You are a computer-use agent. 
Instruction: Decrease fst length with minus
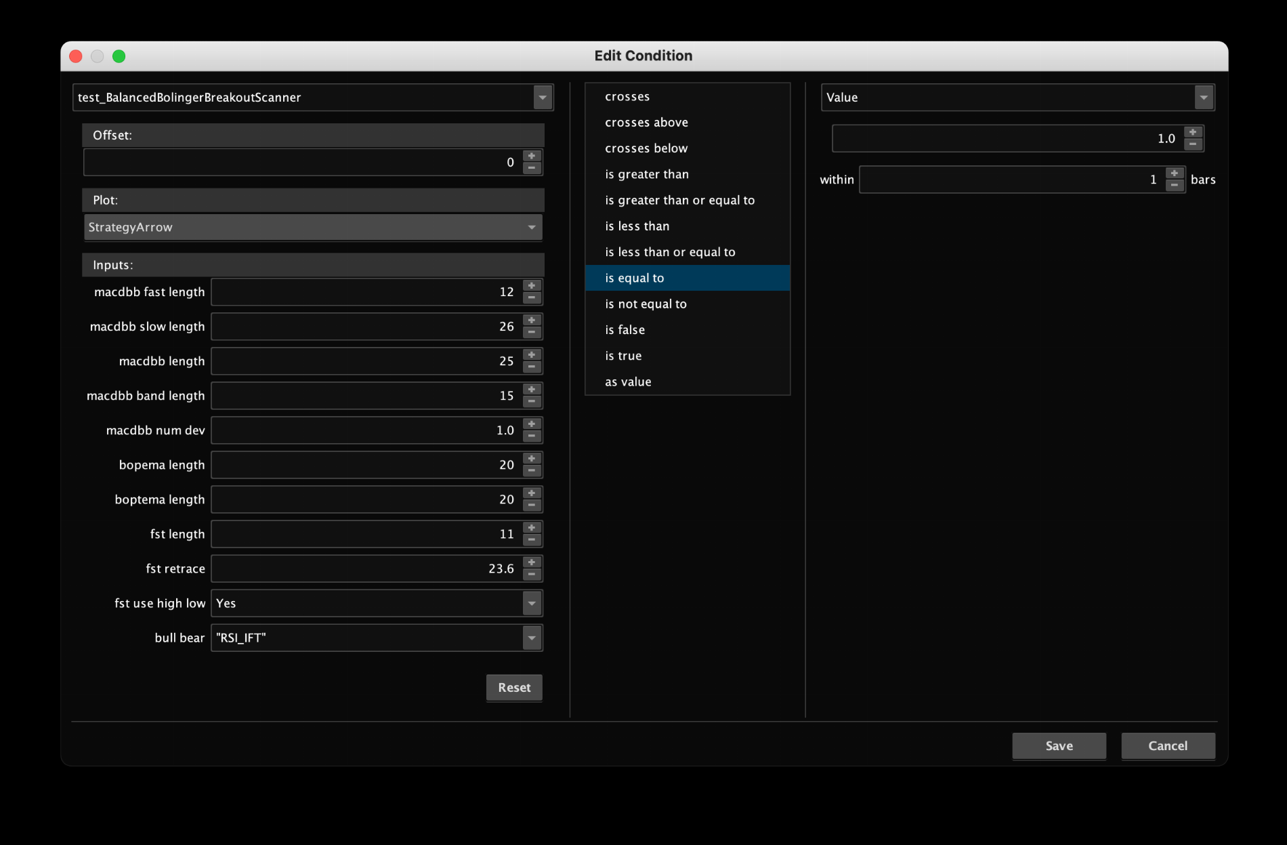coord(532,539)
